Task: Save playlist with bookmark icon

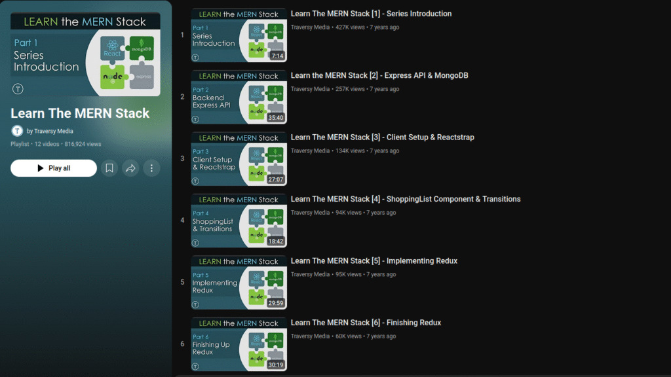Action: pyautogui.click(x=109, y=168)
